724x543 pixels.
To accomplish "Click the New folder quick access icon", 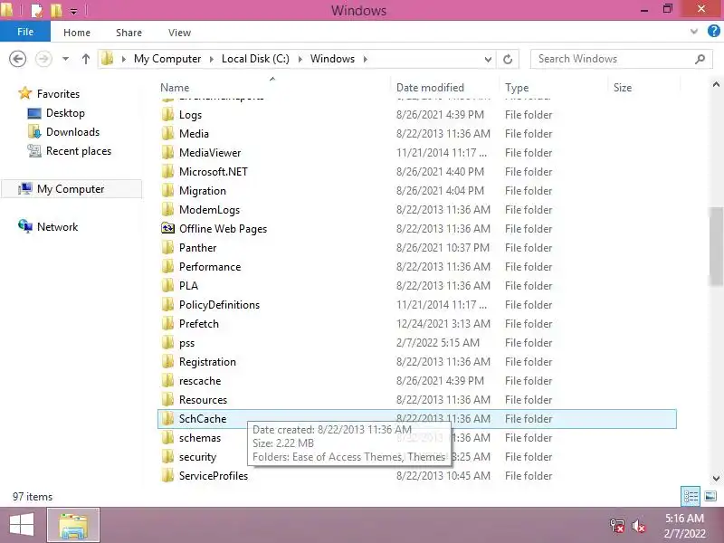I will coord(56,10).
